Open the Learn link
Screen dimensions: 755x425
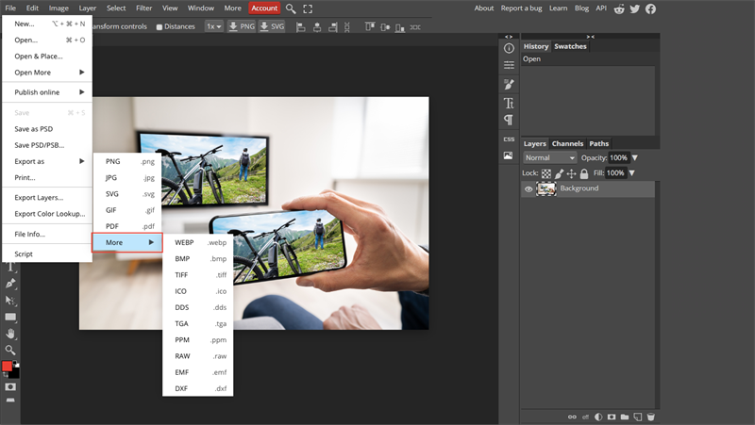558,8
